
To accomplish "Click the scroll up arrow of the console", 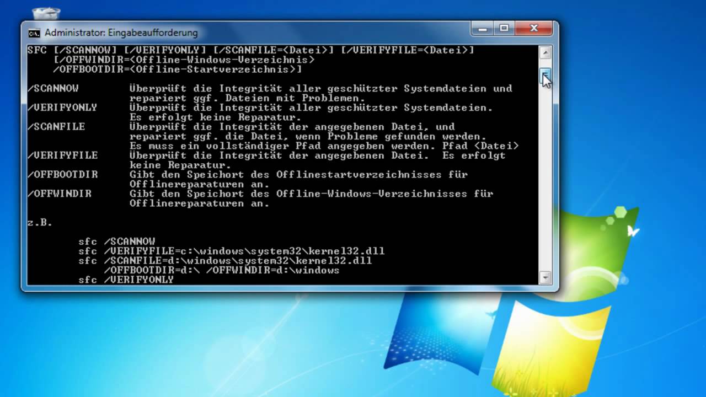I will pos(545,53).
